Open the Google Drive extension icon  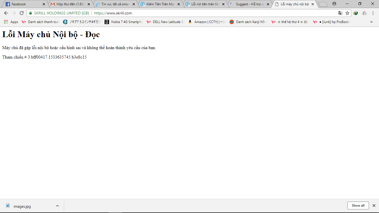point(365,13)
